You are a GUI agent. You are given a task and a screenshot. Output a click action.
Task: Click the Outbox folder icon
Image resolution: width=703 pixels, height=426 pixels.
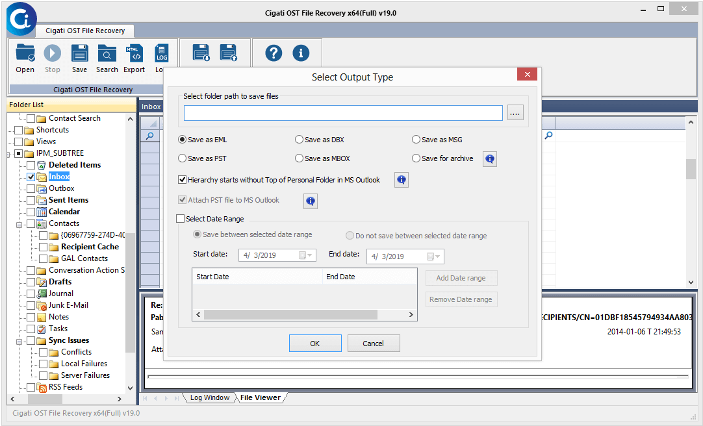[x=41, y=188]
